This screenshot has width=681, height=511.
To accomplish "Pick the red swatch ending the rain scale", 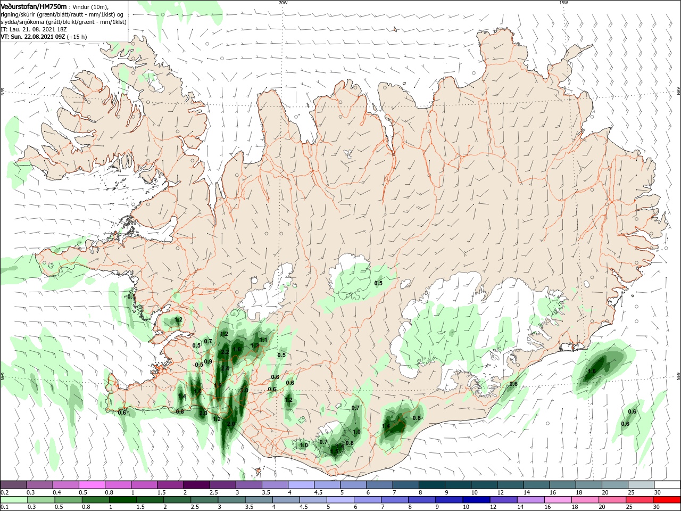I will pyautogui.click(x=666, y=500).
